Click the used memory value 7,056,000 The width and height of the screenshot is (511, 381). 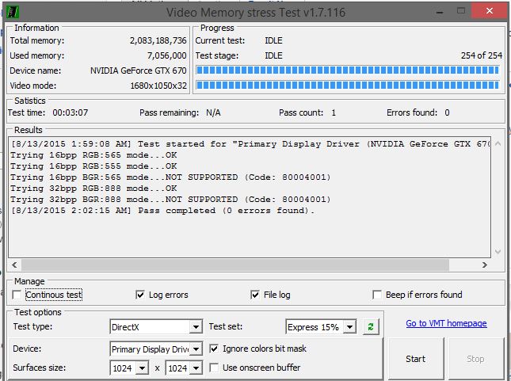coord(167,55)
